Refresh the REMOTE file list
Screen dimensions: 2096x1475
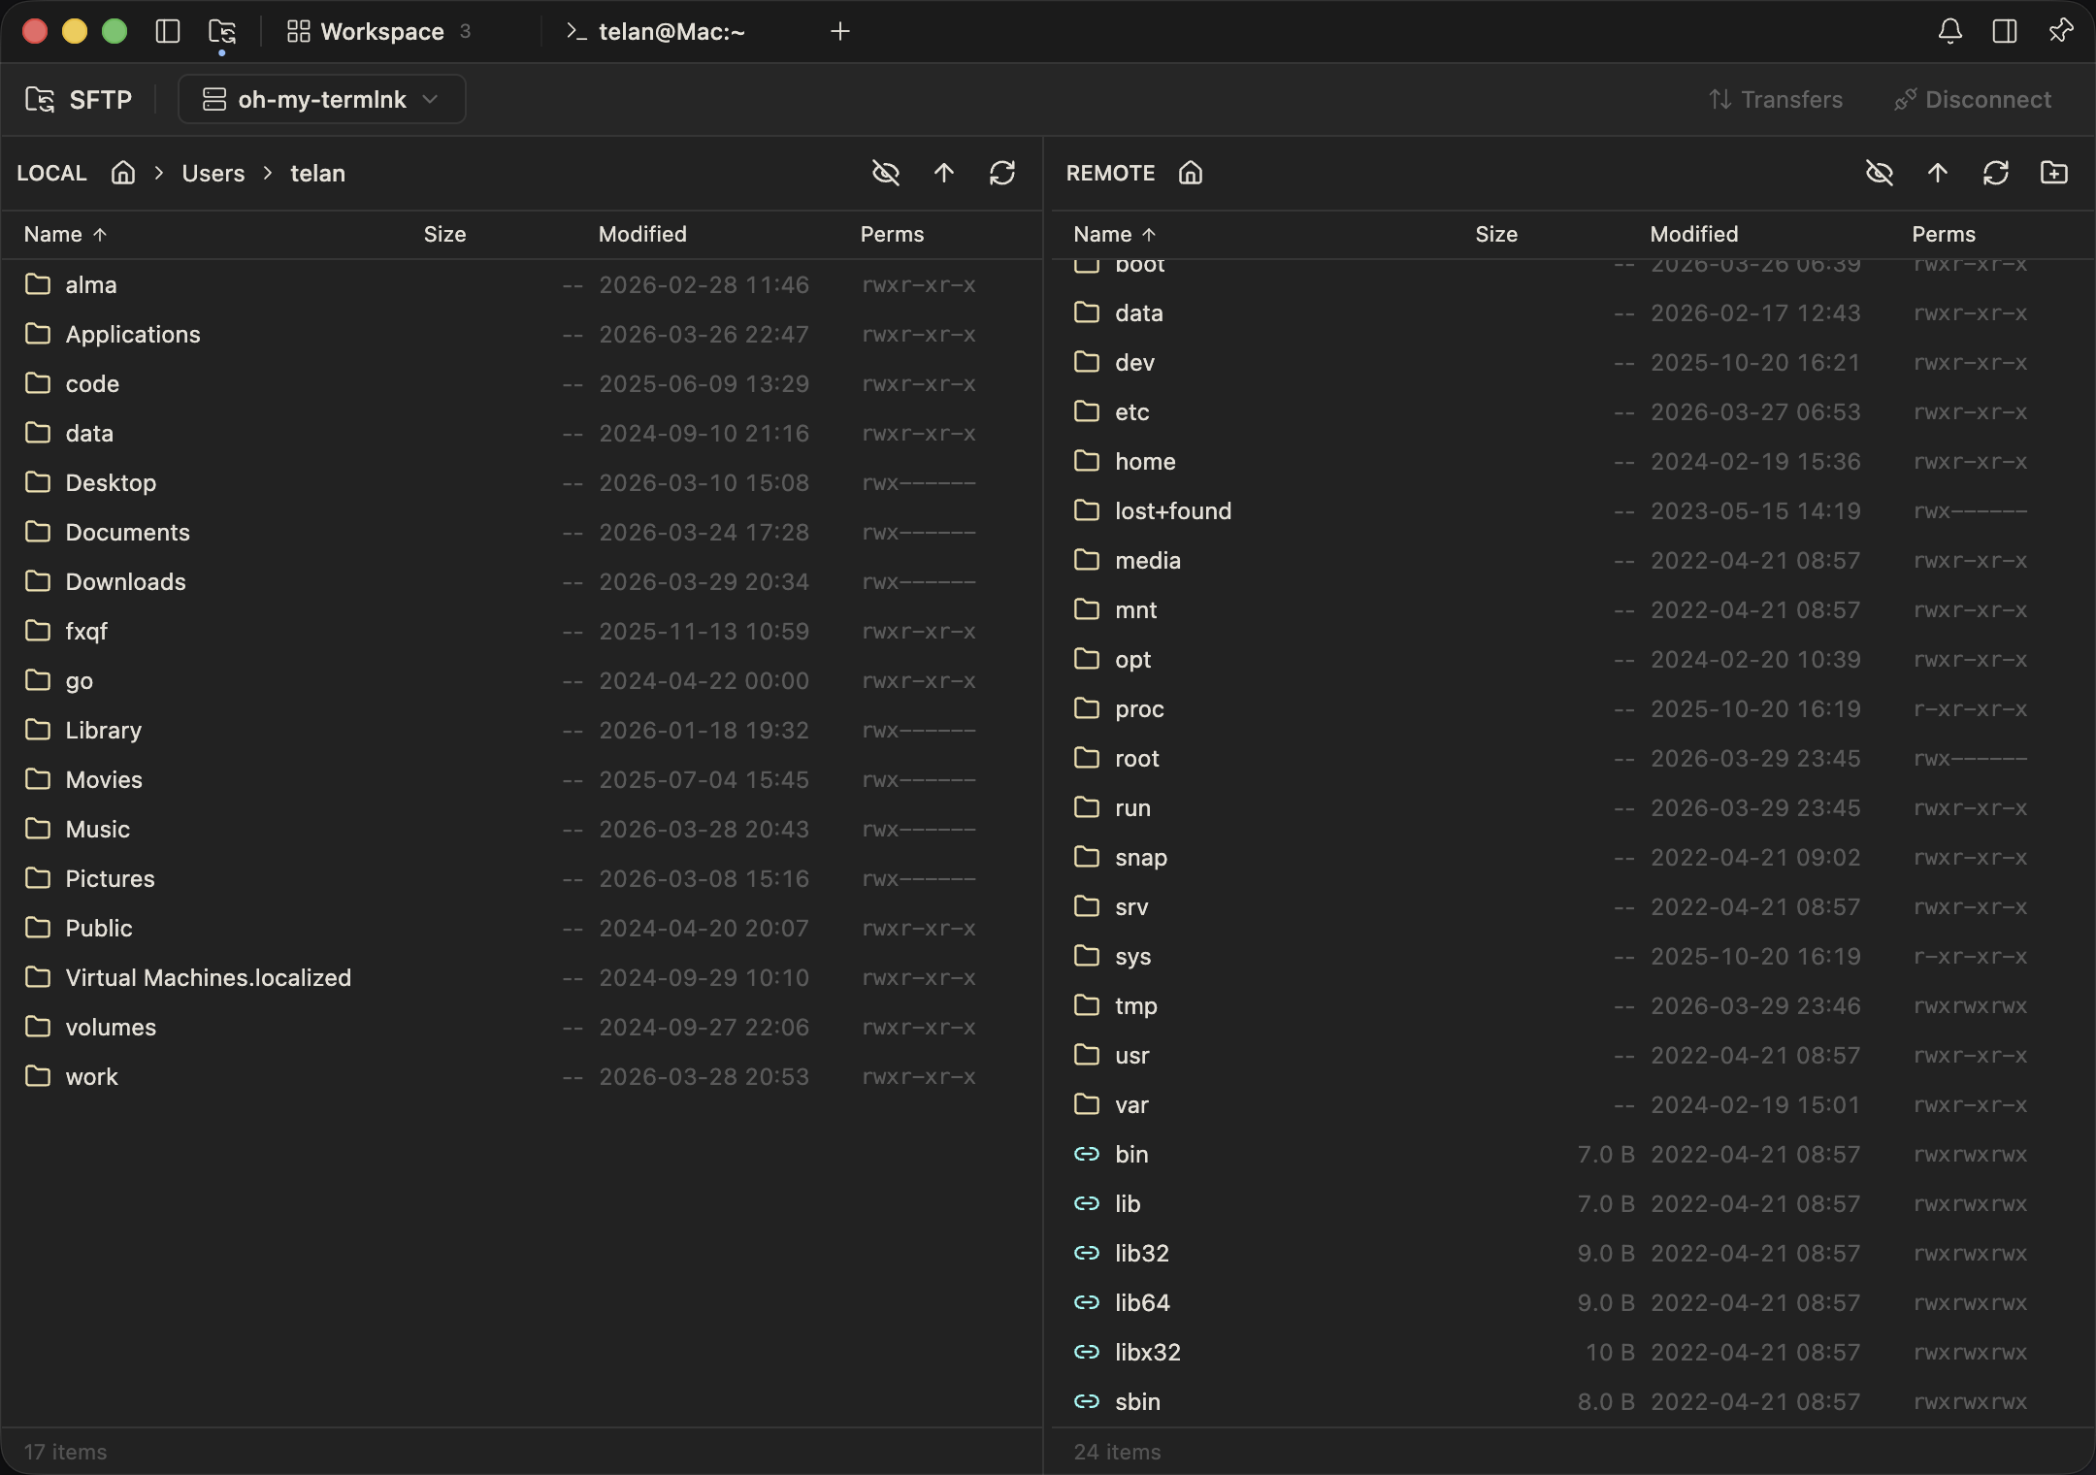click(x=1996, y=173)
